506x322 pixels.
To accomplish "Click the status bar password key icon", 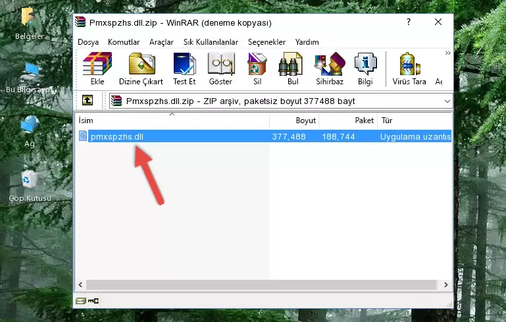I will pyautogui.click(x=93, y=301).
